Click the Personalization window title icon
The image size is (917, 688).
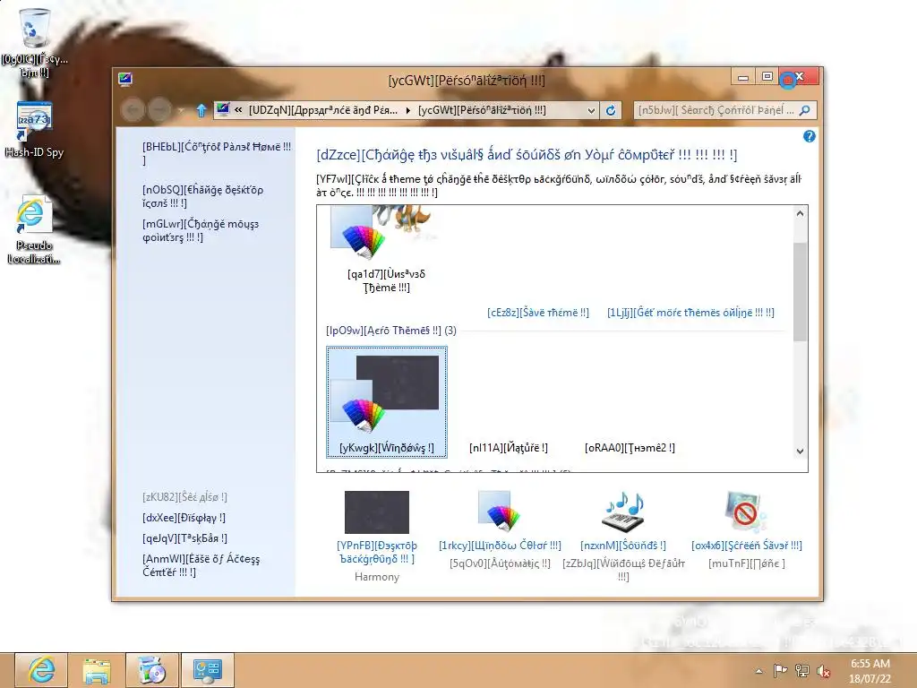pyautogui.click(x=125, y=79)
